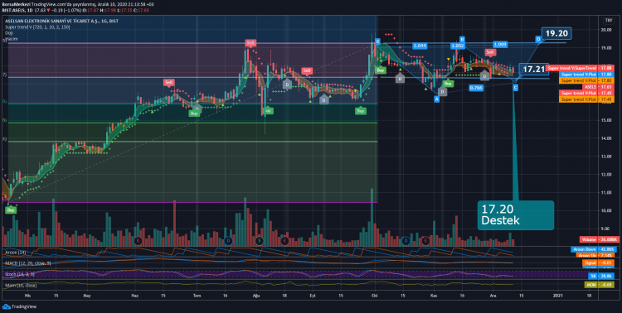The height and width of the screenshot is (313, 622).
Task: Click the X point marker of harmonic pattern
Action: (377, 41)
